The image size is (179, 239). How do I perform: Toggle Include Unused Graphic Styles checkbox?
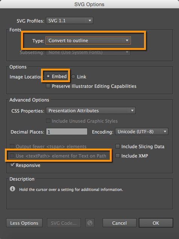tap(48, 121)
